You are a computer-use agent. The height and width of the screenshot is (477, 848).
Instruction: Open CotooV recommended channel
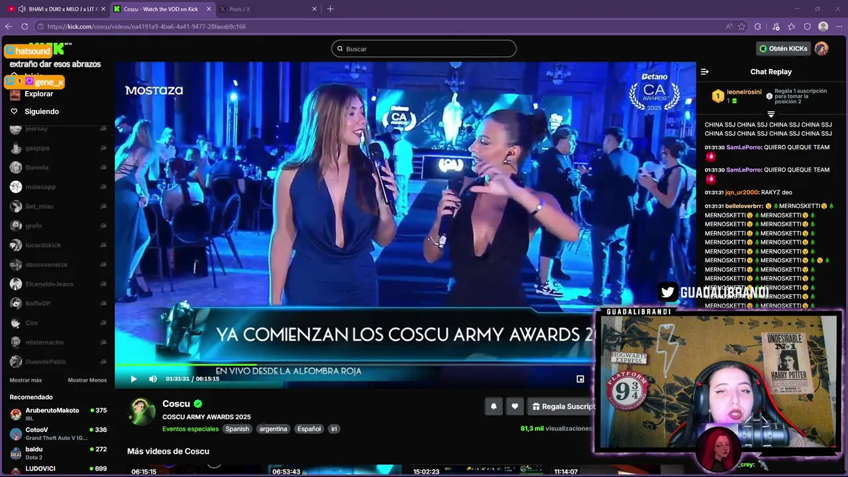click(58, 434)
